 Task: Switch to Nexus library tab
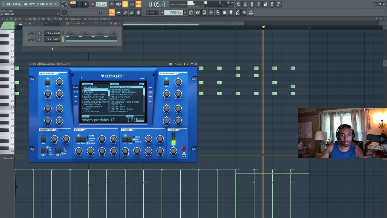(x=76, y=87)
